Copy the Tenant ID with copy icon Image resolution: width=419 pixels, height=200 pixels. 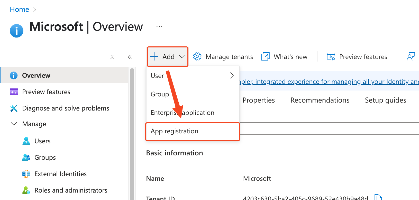coord(378,197)
